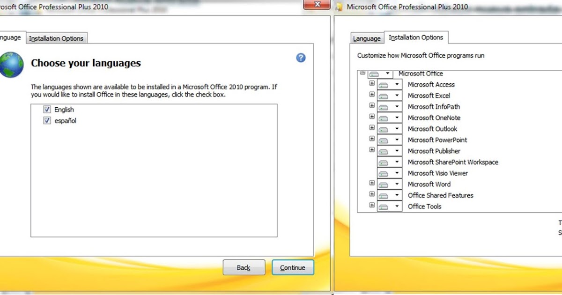
Task: Collapse the Microsoft Office root node
Action: tap(362, 73)
